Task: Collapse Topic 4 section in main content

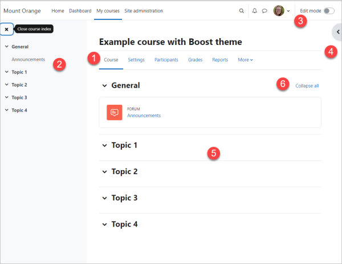Action: pos(104,225)
